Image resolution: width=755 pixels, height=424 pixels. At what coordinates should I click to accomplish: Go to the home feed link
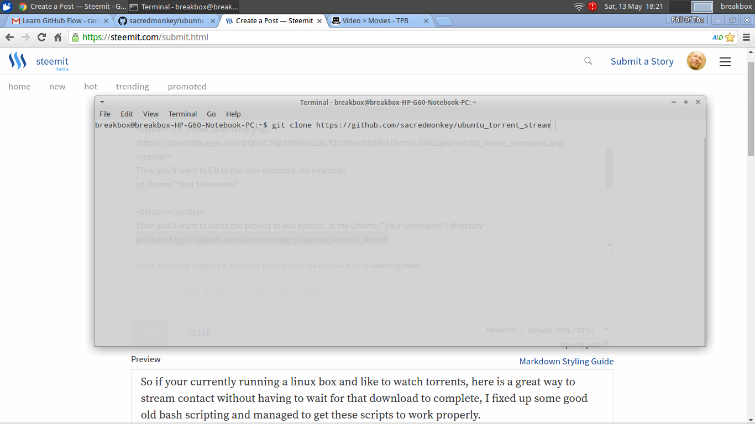(19, 86)
